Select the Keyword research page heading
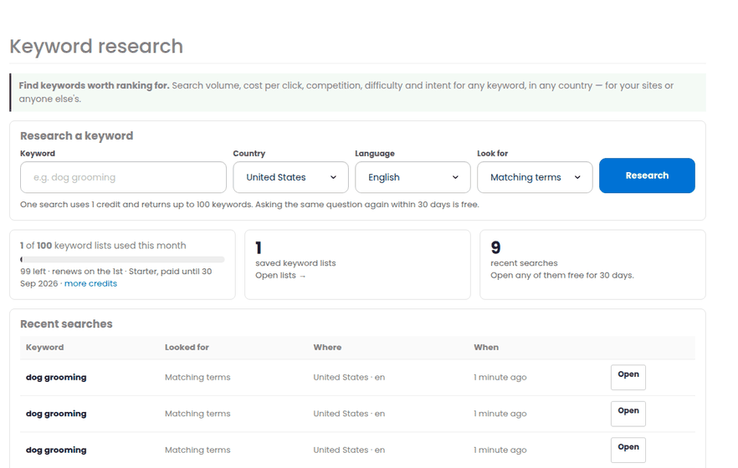 [96, 46]
